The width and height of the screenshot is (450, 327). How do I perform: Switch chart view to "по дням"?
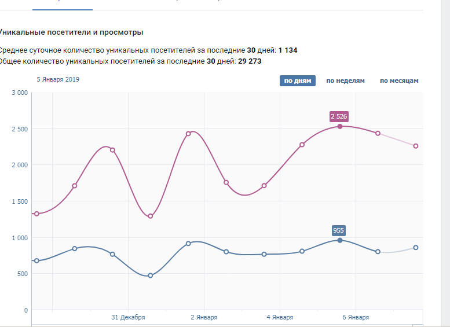tap(298, 80)
